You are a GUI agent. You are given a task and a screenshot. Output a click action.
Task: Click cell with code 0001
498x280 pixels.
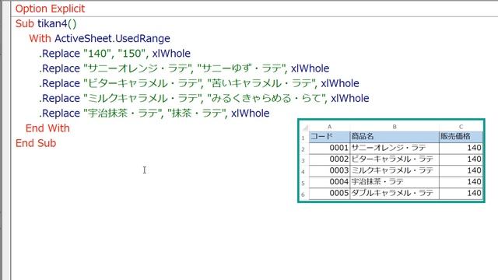click(x=329, y=148)
